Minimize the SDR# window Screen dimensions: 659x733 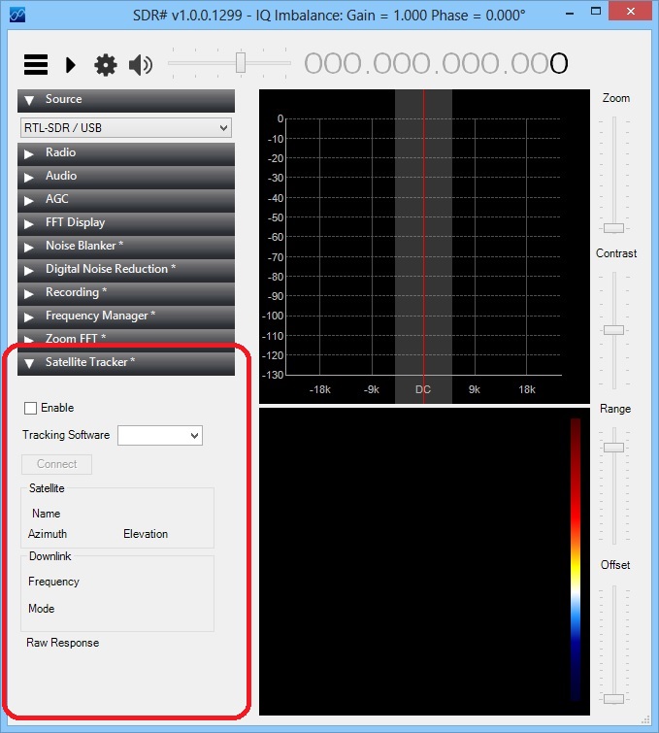pos(570,13)
